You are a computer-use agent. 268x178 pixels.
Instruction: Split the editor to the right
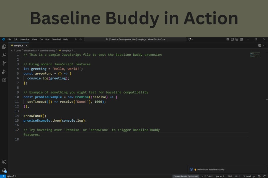click(259, 45)
